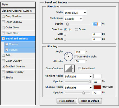This screenshot has height=108, width=119.
Task: Enable the Drop Shadow checkbox
Action: (x=3, y=16)
